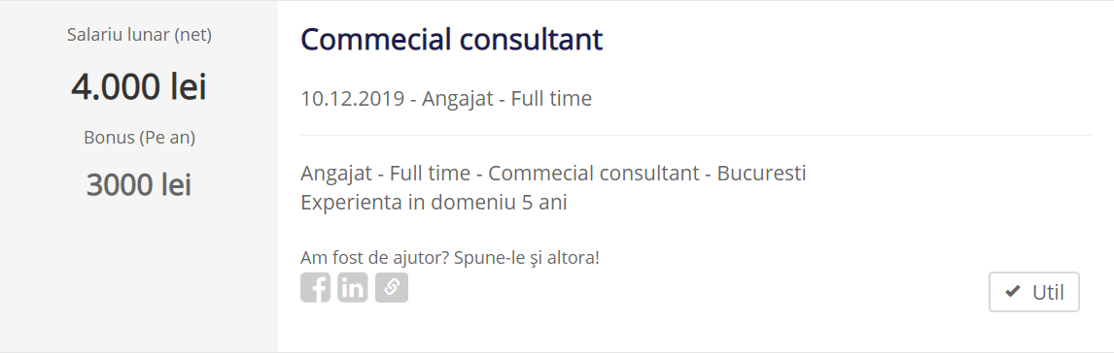Select the 10.12.2019 date text

click(x=353, y=99)
